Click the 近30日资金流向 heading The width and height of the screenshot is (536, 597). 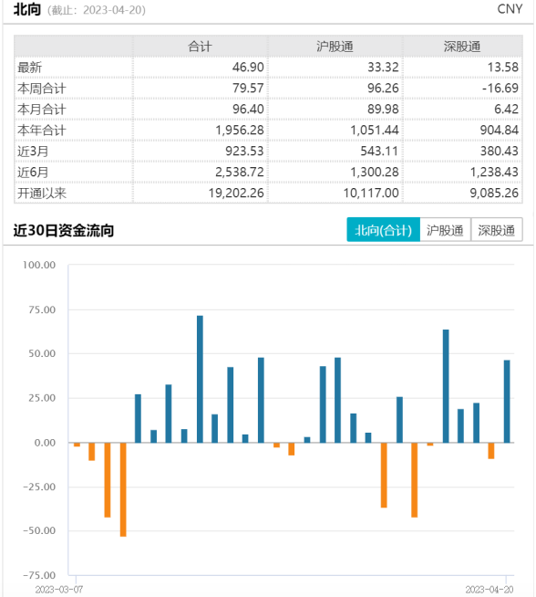[x=64, y=230]
